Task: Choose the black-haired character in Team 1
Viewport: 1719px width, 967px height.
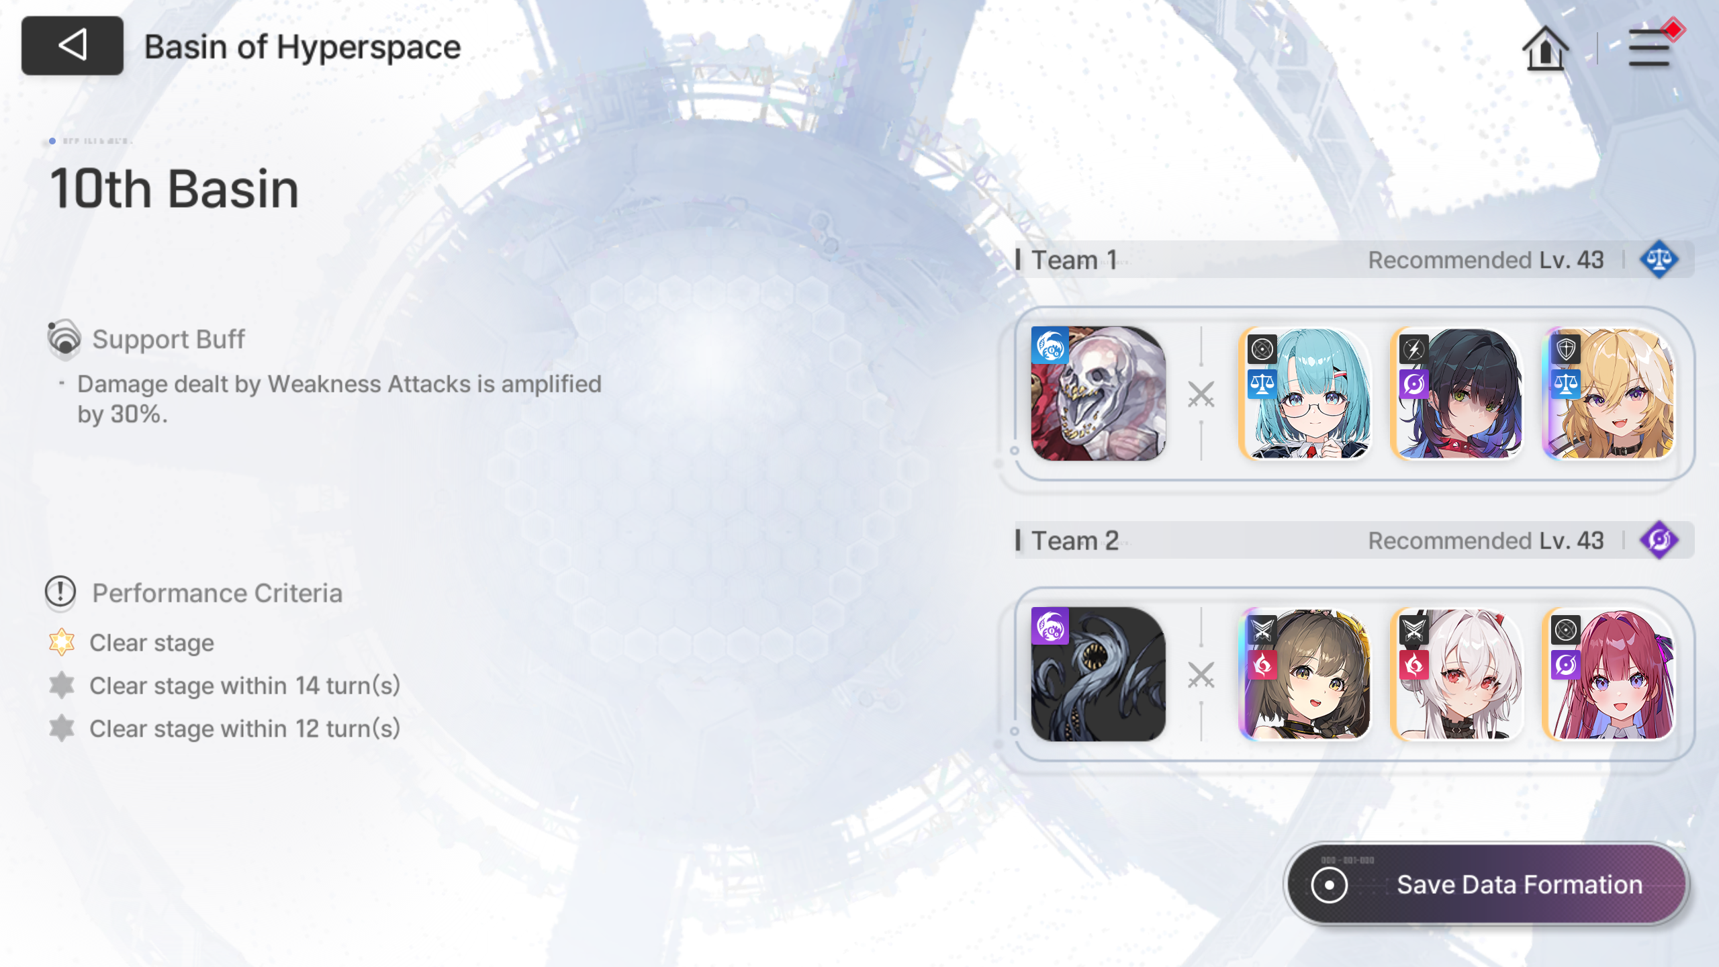Action: point(1456,394)
